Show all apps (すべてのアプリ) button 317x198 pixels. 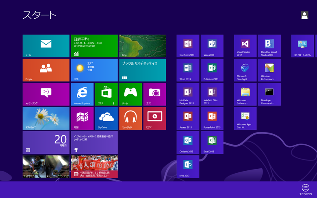pyautogui.click(x=306, y=189)
